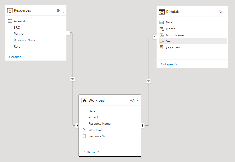Open more options for Resources table

click(x=63, y=11)
